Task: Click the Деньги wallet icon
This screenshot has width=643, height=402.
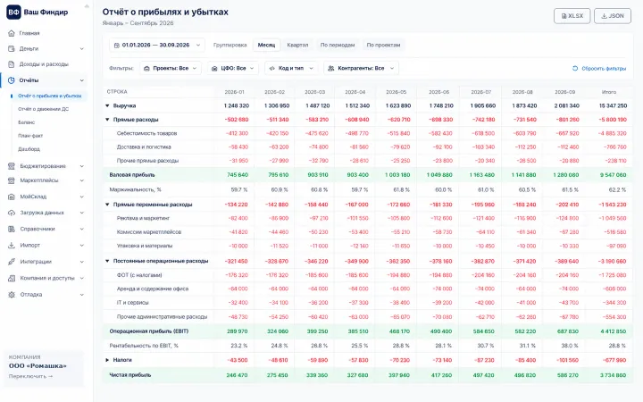Action: coord(12,49)
